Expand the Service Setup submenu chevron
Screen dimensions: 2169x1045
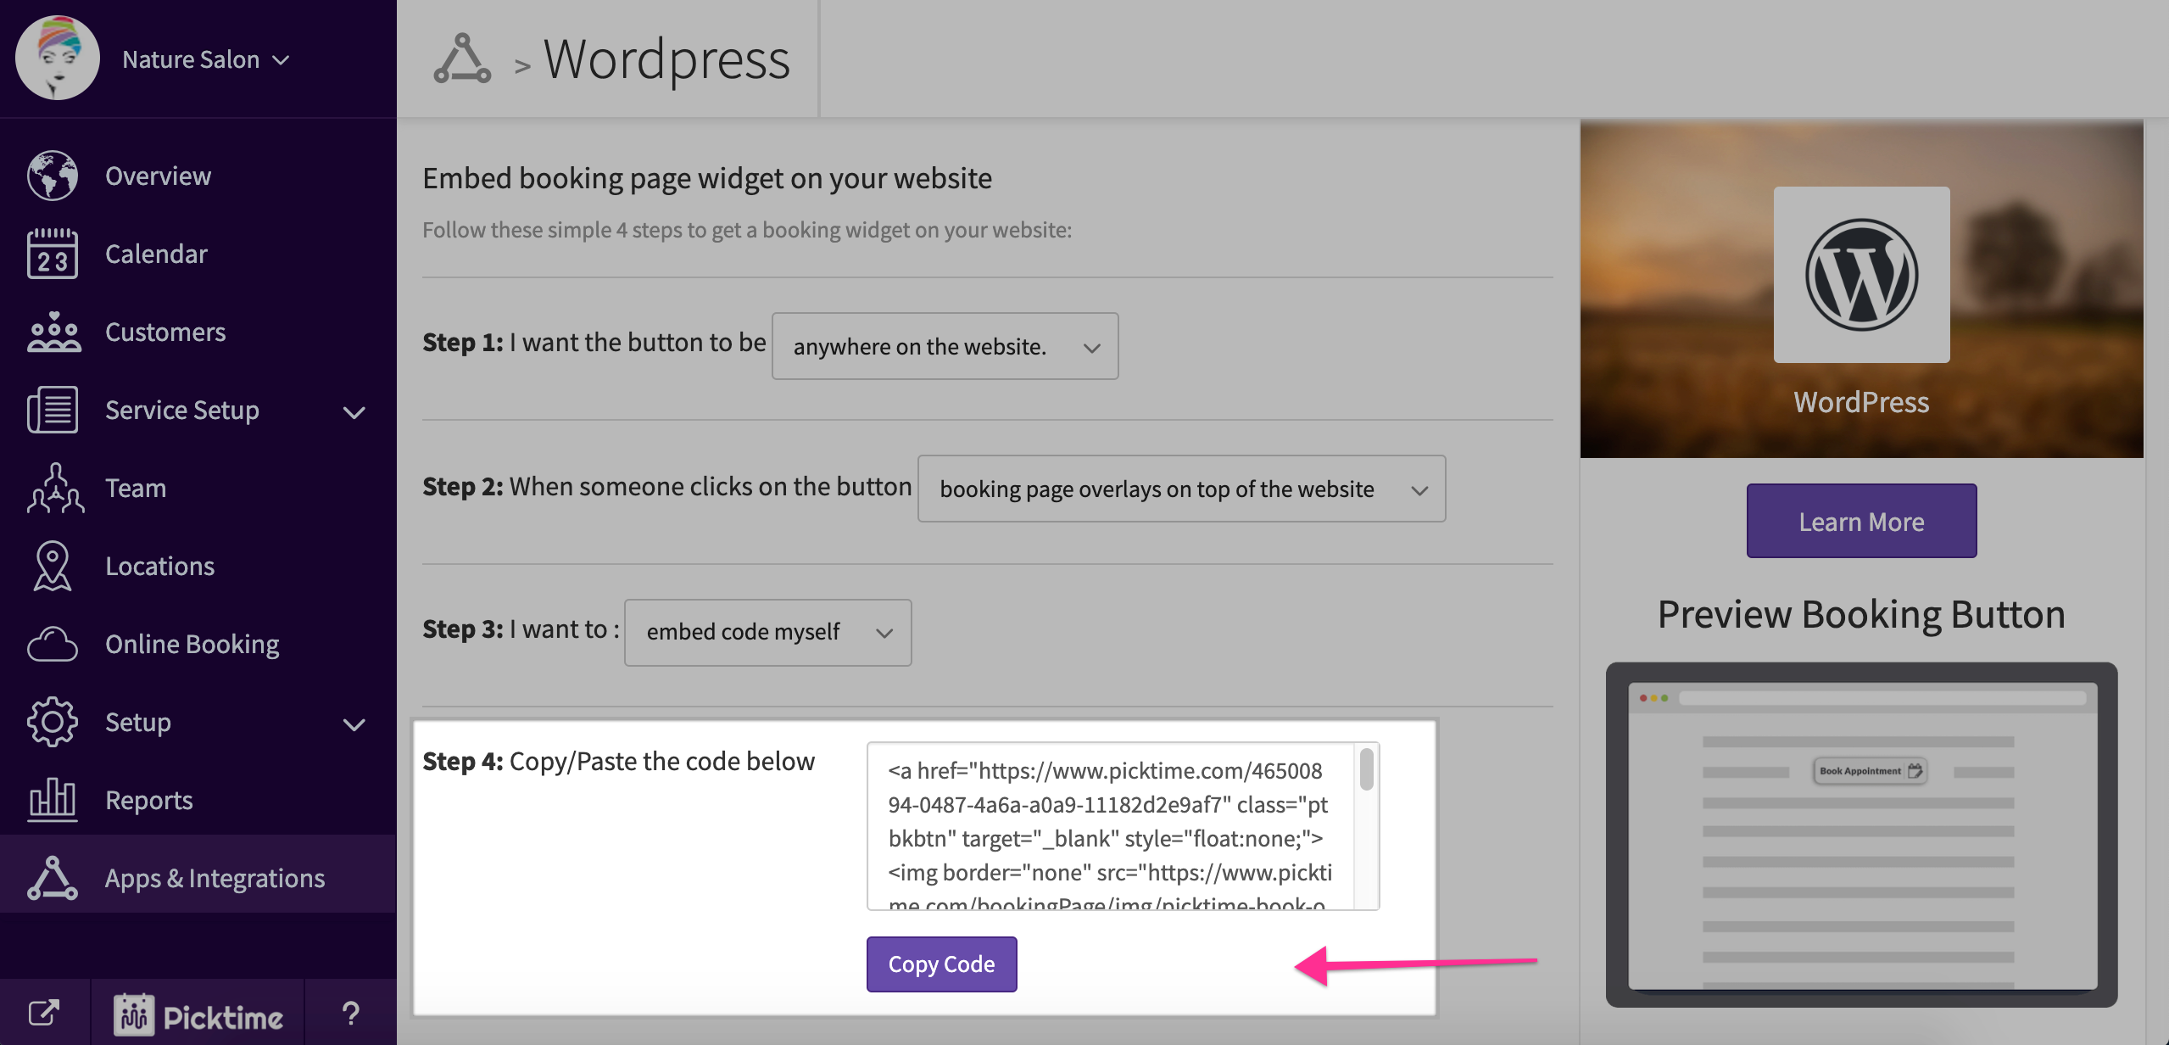[354, 412]
